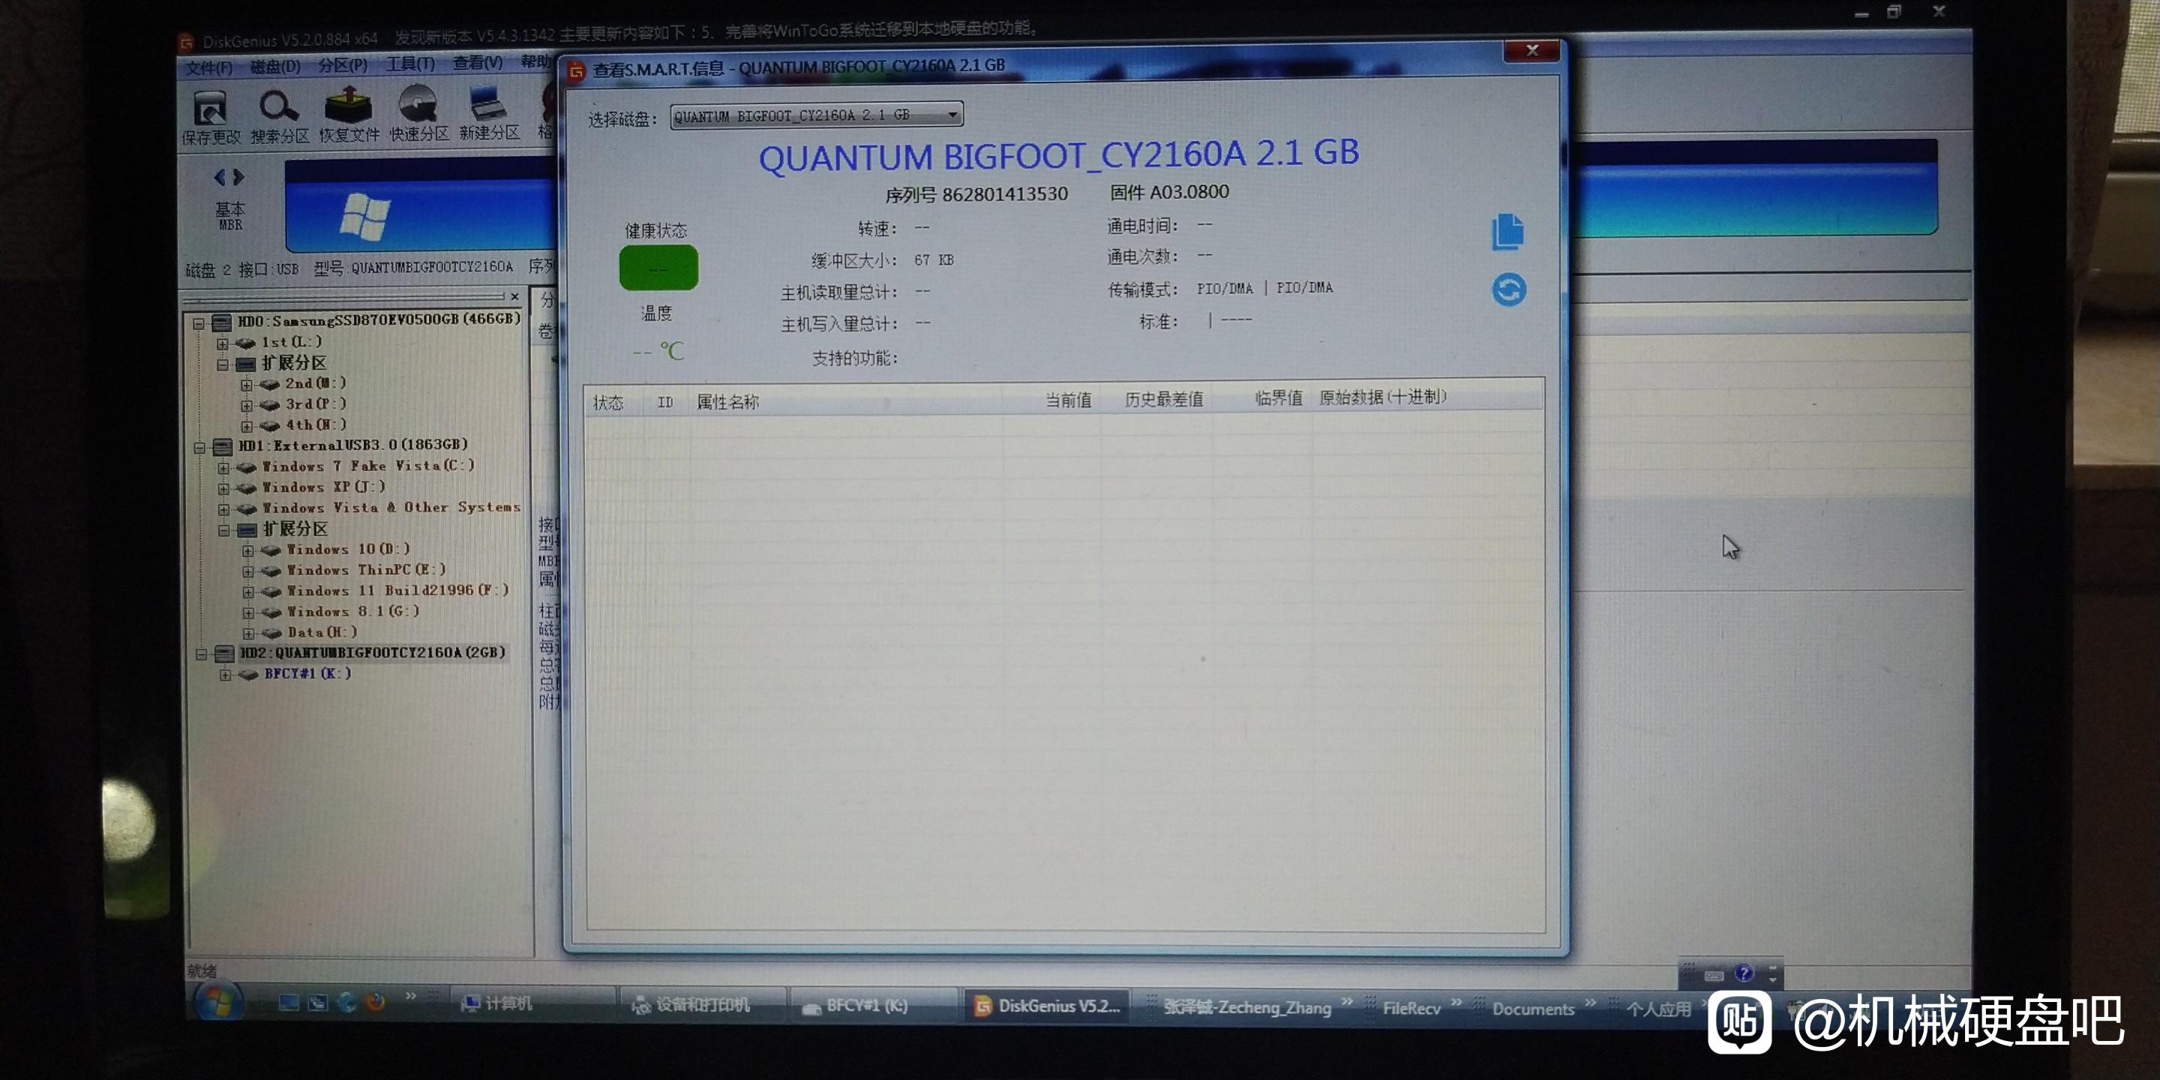The image size is (2160, 1080).
Task: Click the ID column header
Action: [666, 403]
